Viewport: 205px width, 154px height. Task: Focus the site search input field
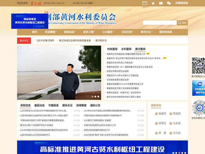click(160, 23)
